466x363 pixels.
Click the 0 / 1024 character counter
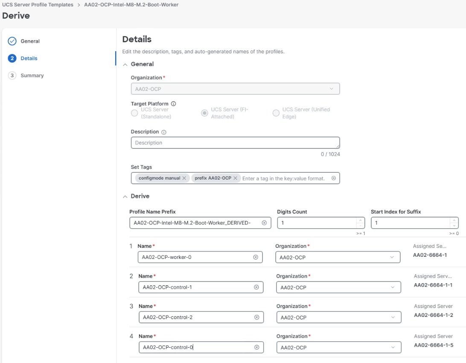click(330, 154)
